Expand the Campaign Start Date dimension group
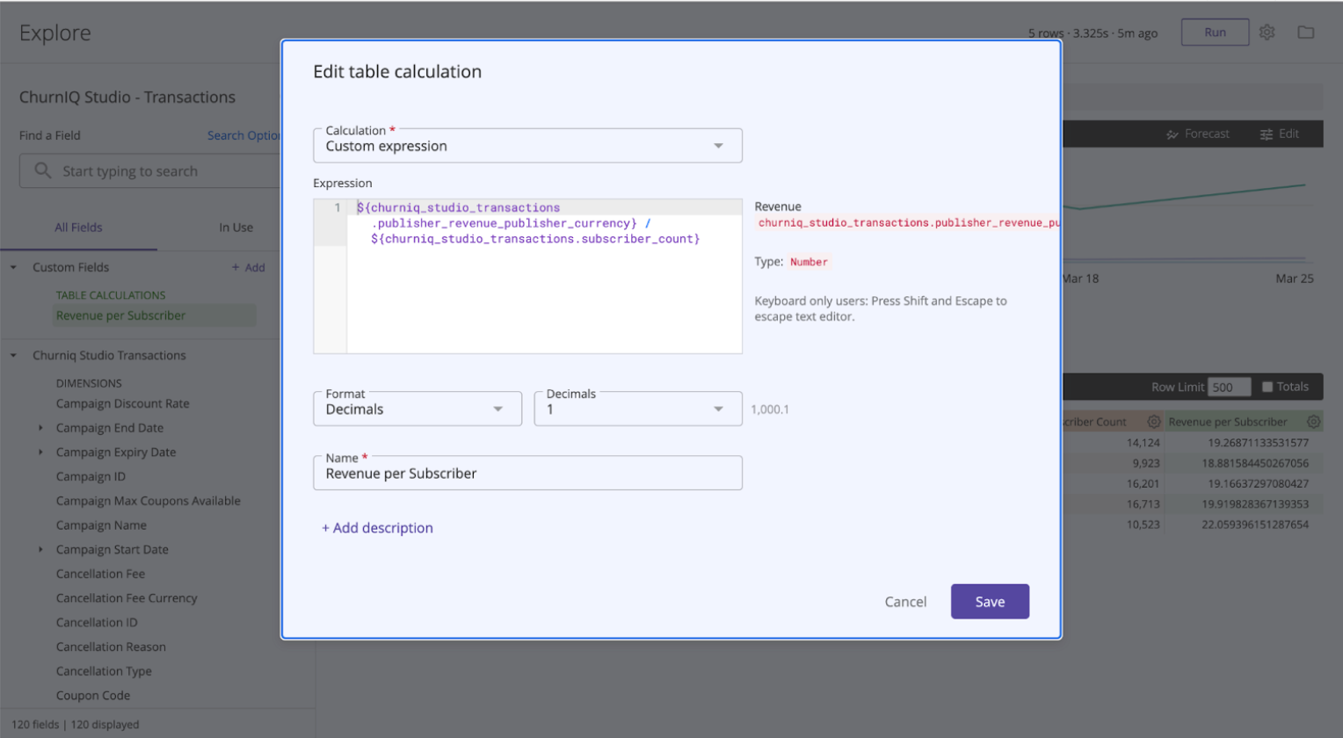Screen dimensions: 1343x738 pyautogui.click(x=40, y=549)
